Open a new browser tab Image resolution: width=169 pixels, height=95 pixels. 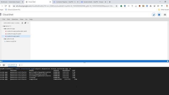point(110,2)
